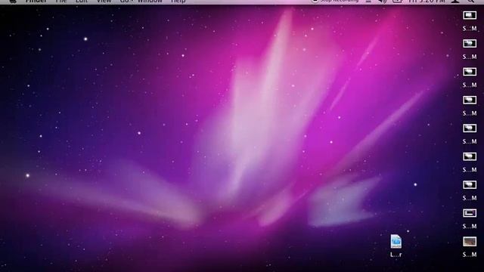
Task: Open the Window menu
Action: pyautogui.click(x=150, y=2)
